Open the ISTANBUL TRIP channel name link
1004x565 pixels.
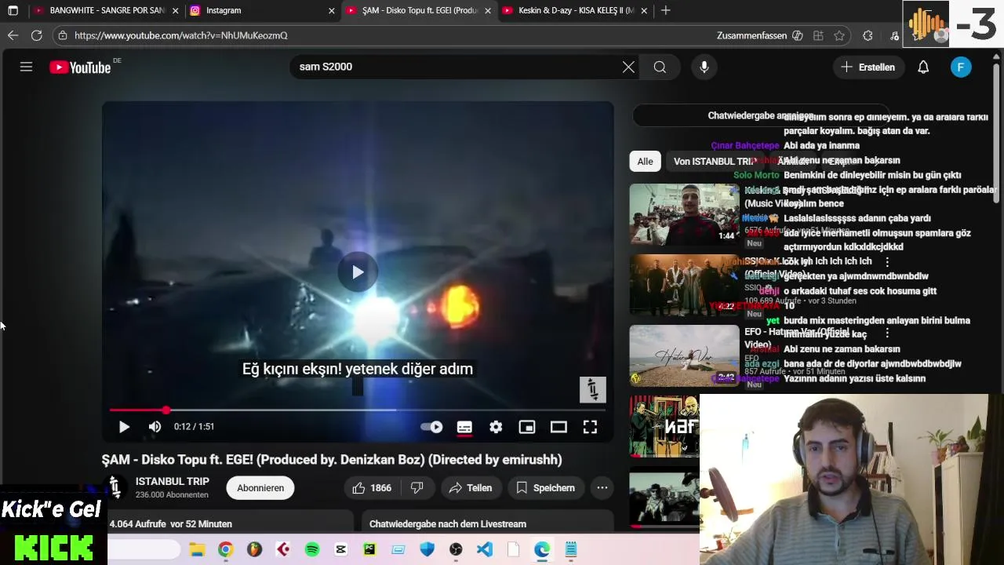click(x=172, y=481)
